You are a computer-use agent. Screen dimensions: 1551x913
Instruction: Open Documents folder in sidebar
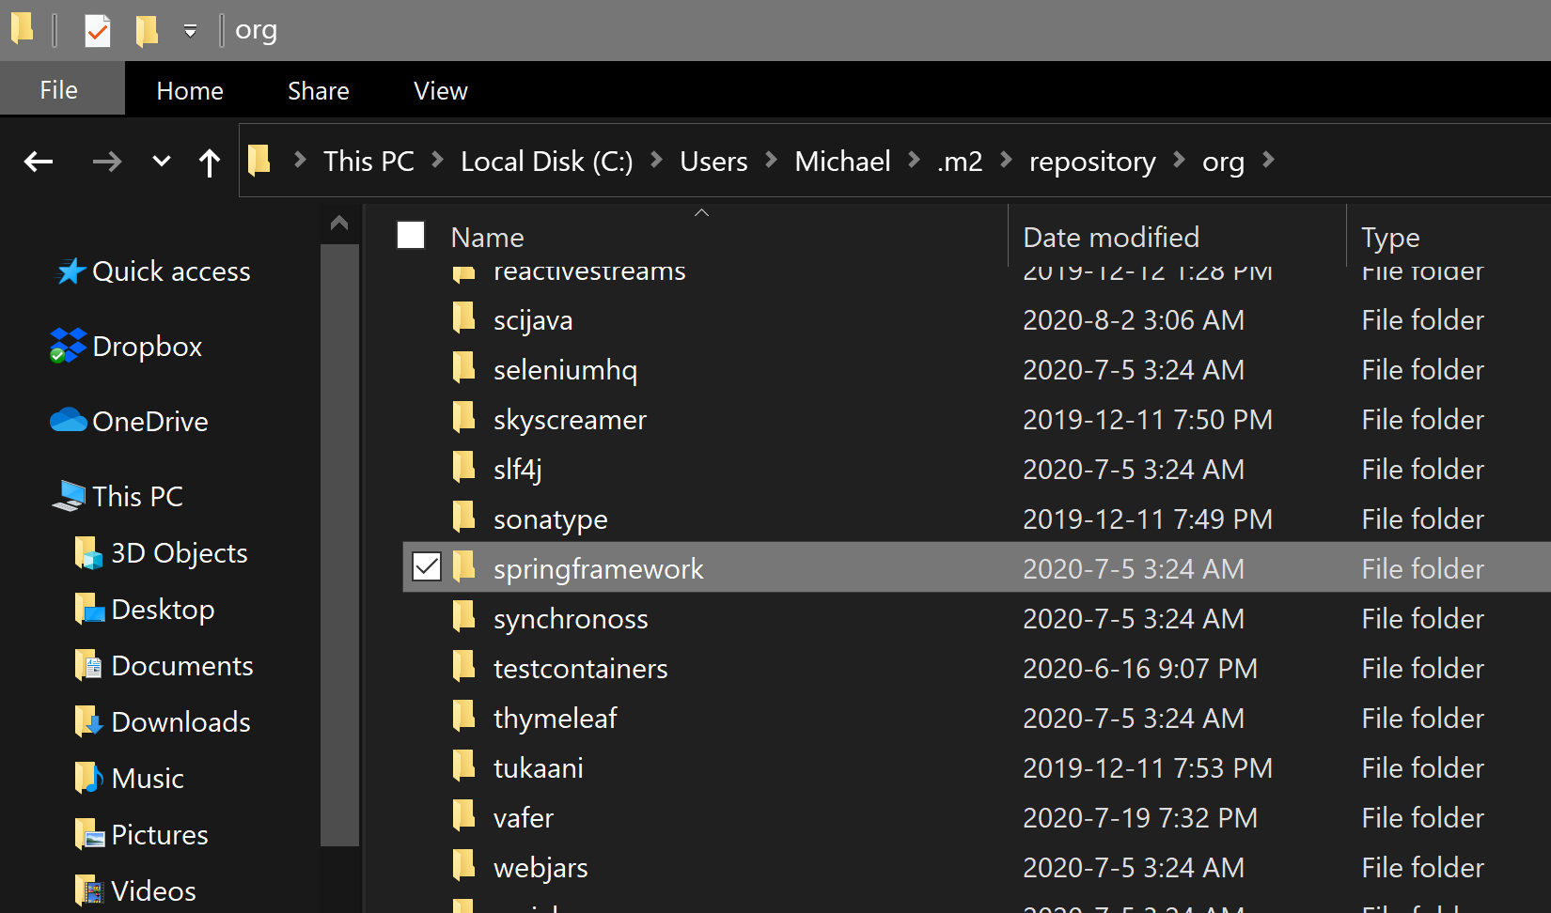click(182, 666)
